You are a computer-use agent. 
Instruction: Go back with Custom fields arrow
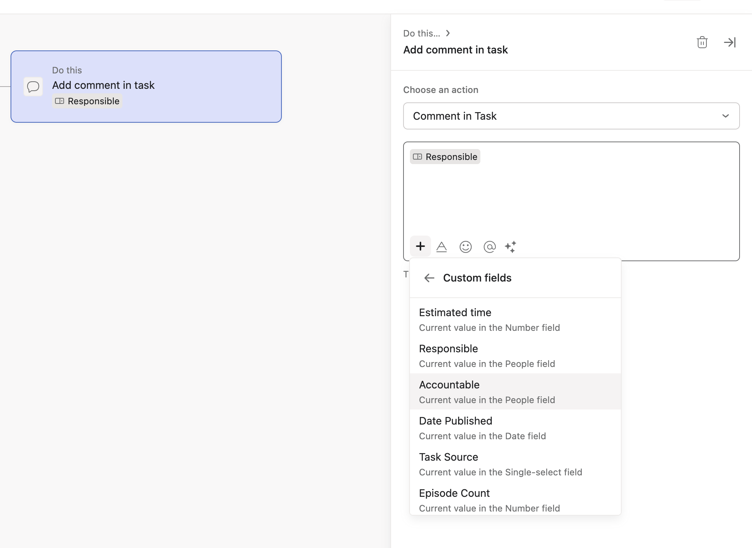tap(429, 278)
